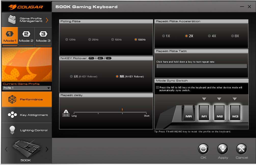The image size is (256, 165).
Task: Click the FN+M1/M2/M3 reset tip text
Action: click(x=193, y=132)
